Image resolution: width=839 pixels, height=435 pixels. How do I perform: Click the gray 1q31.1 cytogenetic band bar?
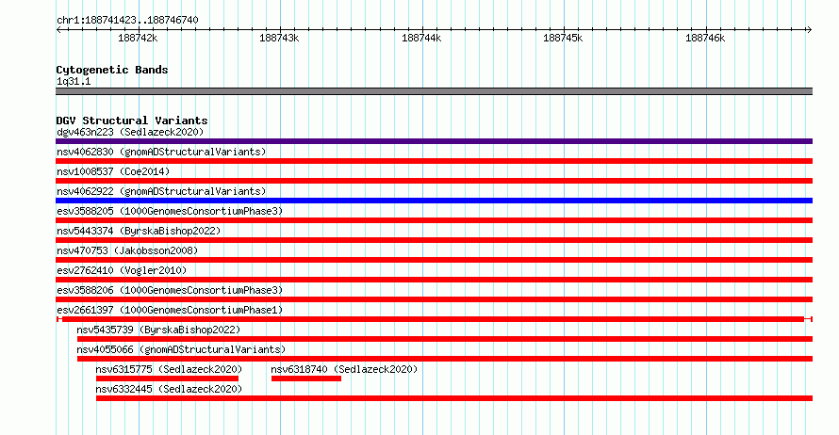[x=434, y=91]
